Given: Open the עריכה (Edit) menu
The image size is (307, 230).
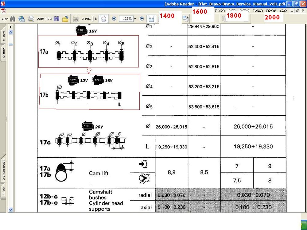Looking at the screenshot, I should pos(271,10).
